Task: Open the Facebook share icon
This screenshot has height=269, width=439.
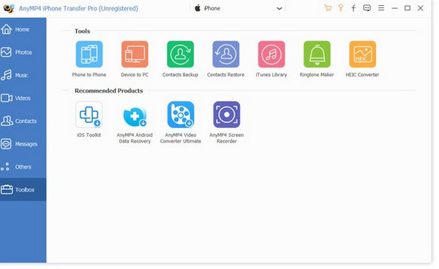Action: coord(353,8)
